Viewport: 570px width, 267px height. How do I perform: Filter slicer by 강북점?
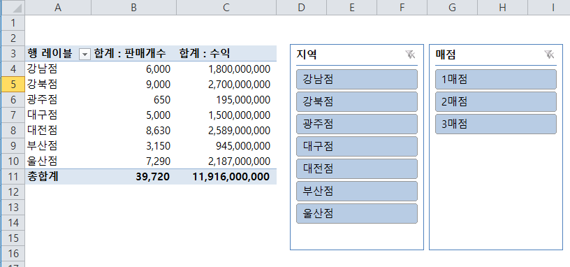point(357,101)
